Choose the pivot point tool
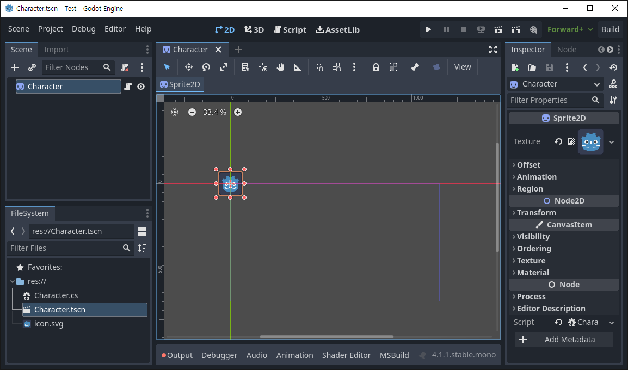The image size is (628, 370). pyautogui.click(x=263, y=67)
